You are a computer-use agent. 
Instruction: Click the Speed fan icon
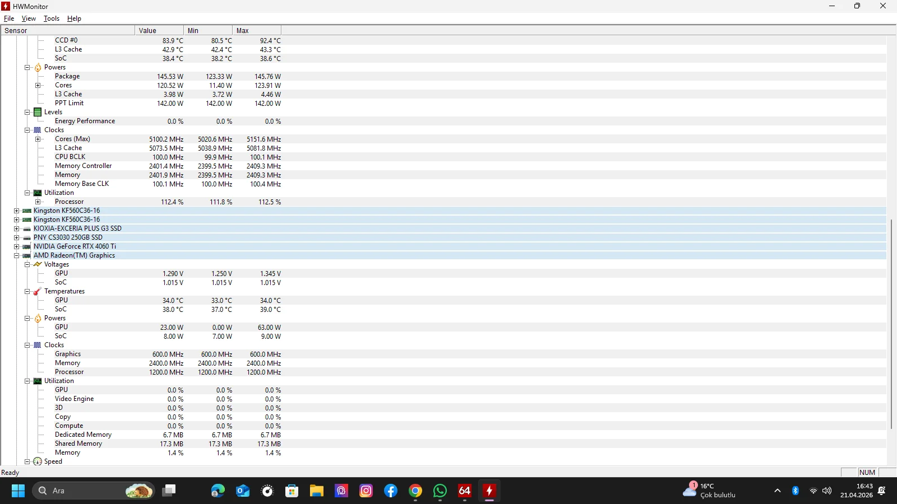click(x=38, y=461)
